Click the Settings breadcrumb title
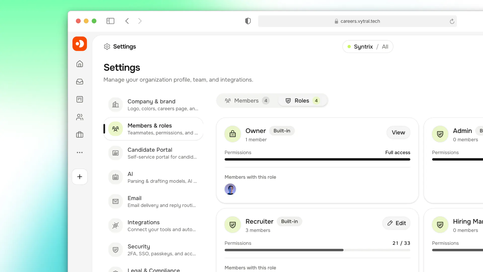 125,47
